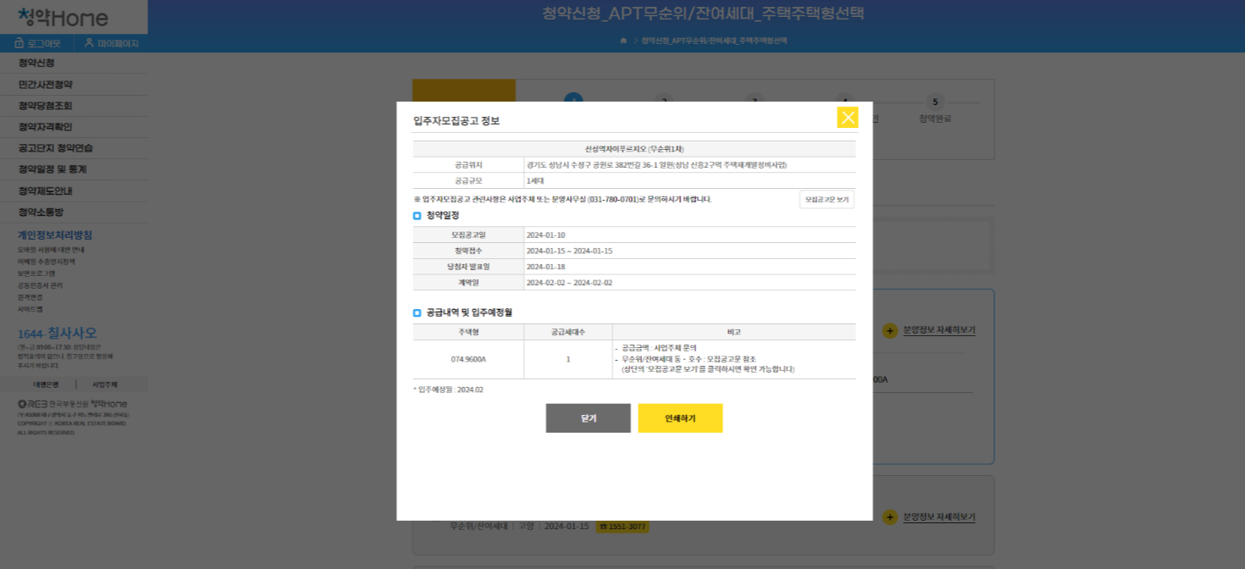Image resolution: width=1245 pixels, height=569 pixels.
Task: Click 당첨자 발표일 2024-01-18 value
Action: (545, 267)
